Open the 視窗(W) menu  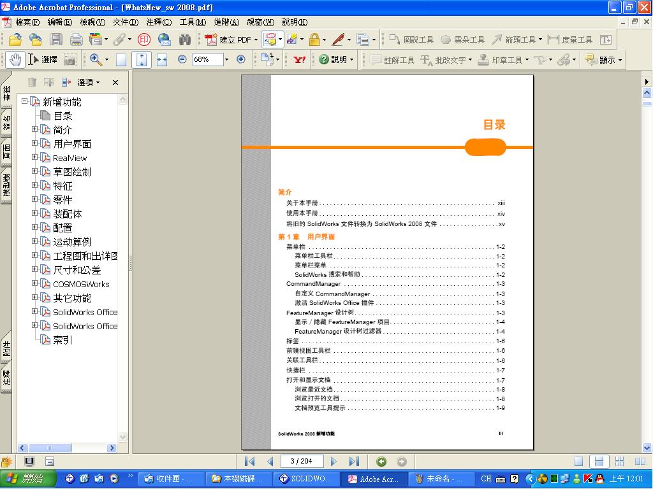(x=261, y=22)
